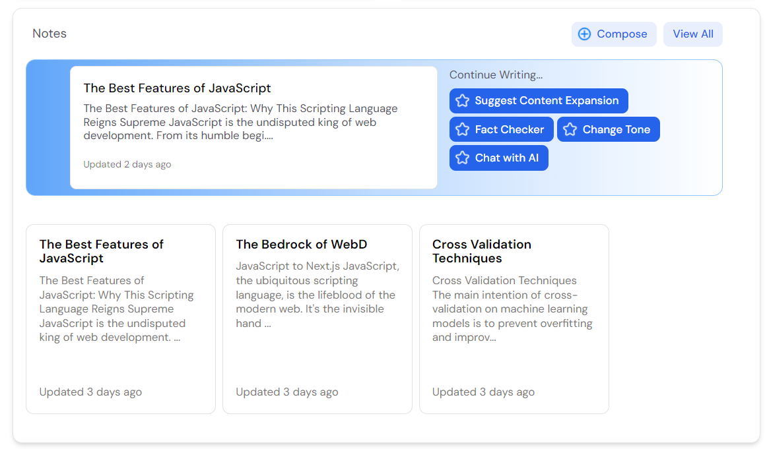
Task: Open the "Cross Validation Techniques" note title
Action: (481, 251)
